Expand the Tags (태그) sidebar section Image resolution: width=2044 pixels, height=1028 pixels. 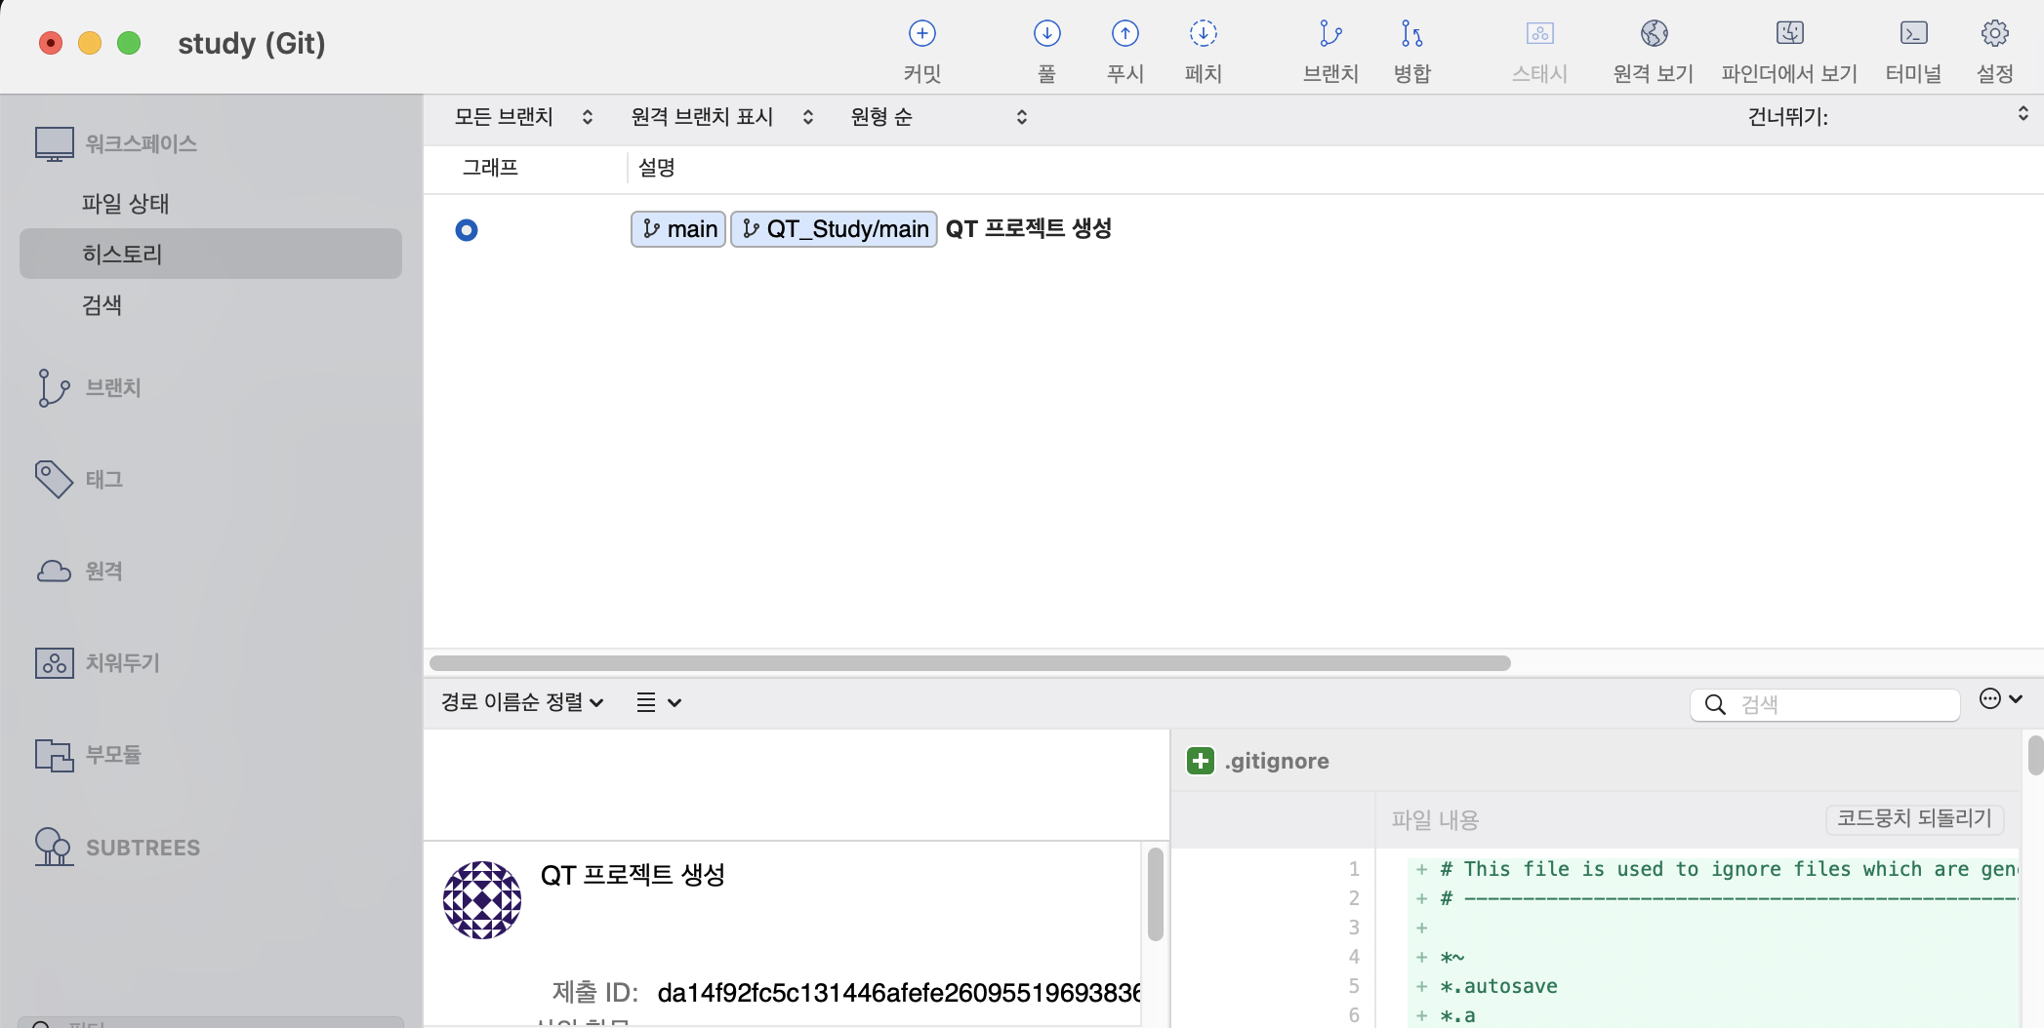tap(104, 480)
